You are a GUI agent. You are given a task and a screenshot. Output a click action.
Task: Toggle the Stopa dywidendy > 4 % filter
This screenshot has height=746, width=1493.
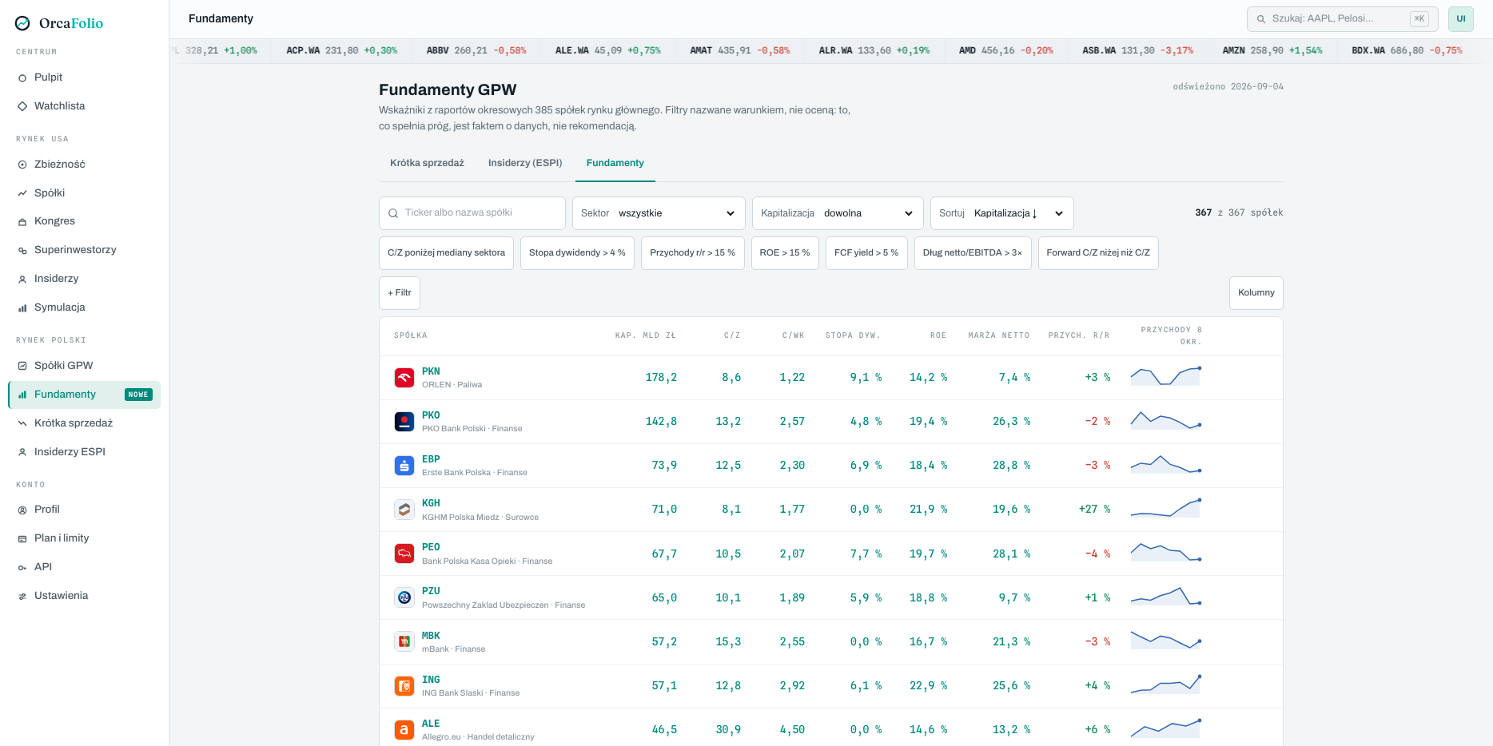pyautogui.click(x=577, y=253)
